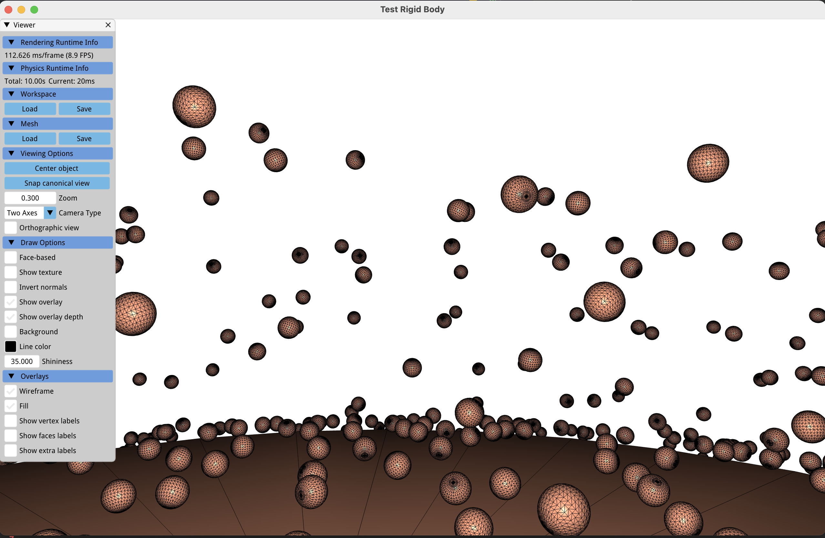Collapse the Physics Runtime Info section
This screenshot has height=538, width=825.
click(11, 68)
